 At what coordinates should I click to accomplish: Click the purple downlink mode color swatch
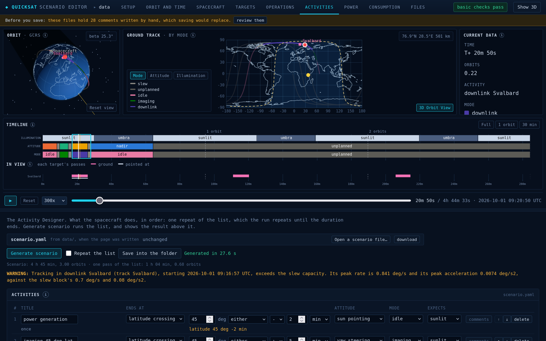[x=467, y=113]
